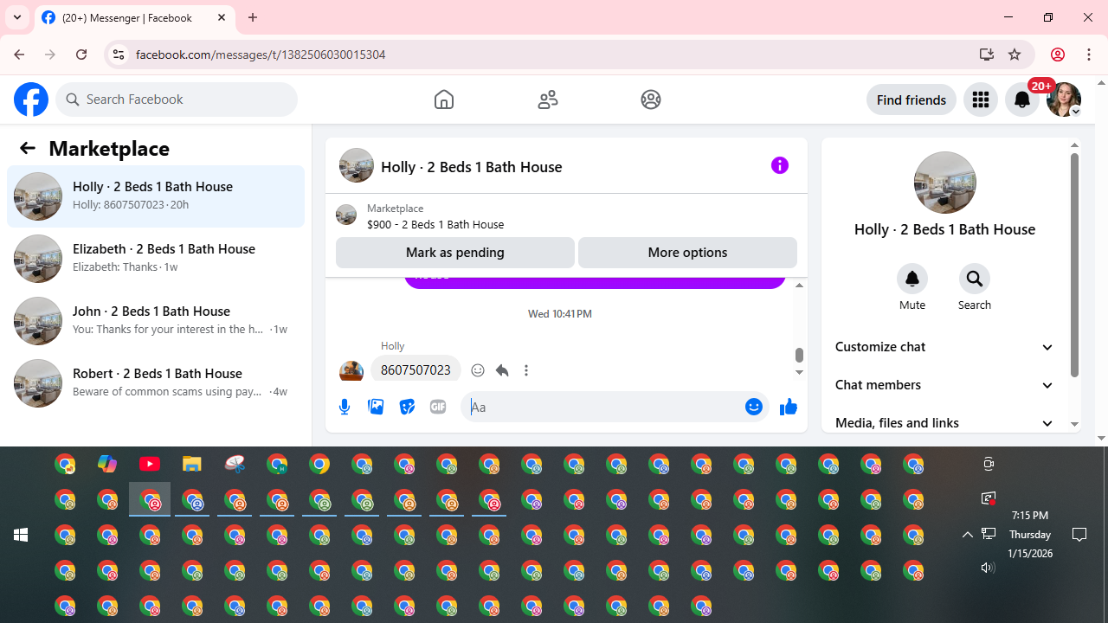Viewport: 1108px width, 623px height.
Task: Click the volume speaker tray icon
Action: point(988,568)
